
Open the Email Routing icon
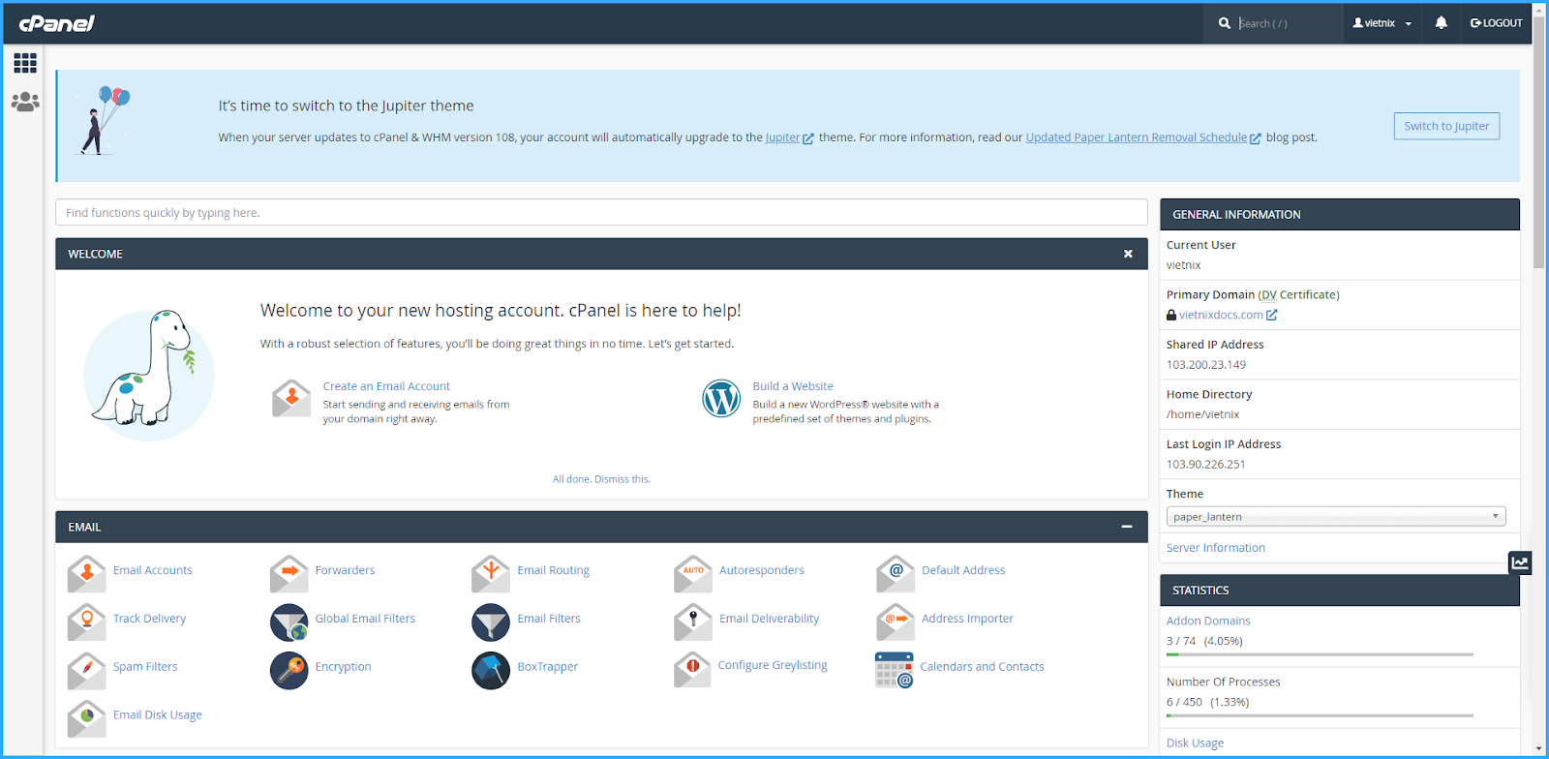pos(491,573)
